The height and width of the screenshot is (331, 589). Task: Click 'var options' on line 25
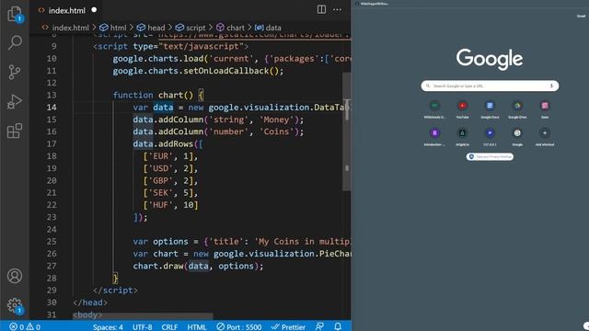click(x=160, y=241)
